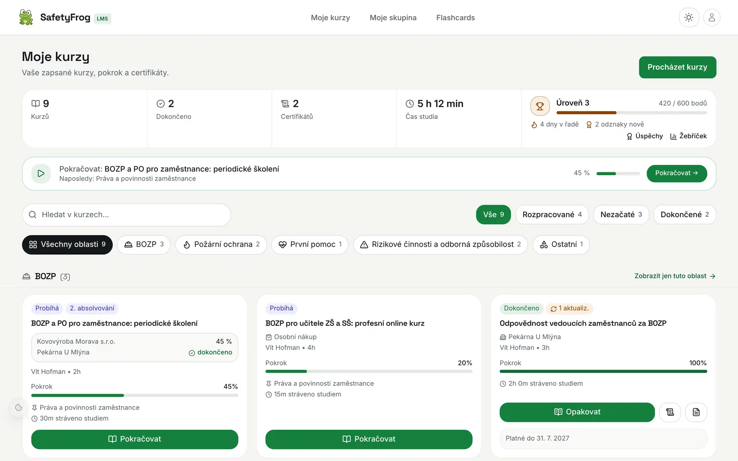Screen dimensions: 738x461
Task: Filter by Ostatní category chip
Action: [x=561, y=244]
